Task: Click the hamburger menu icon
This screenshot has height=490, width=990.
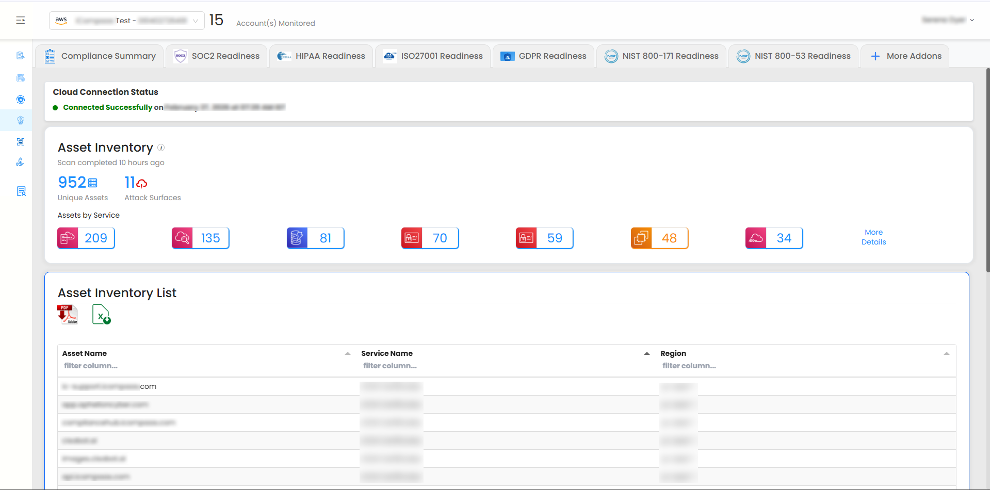Action: pyautogui.click(x=21, y=20)
